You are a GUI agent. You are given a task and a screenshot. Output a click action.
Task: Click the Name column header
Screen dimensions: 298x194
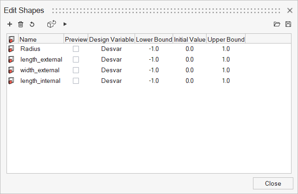(x=40, y=39)
